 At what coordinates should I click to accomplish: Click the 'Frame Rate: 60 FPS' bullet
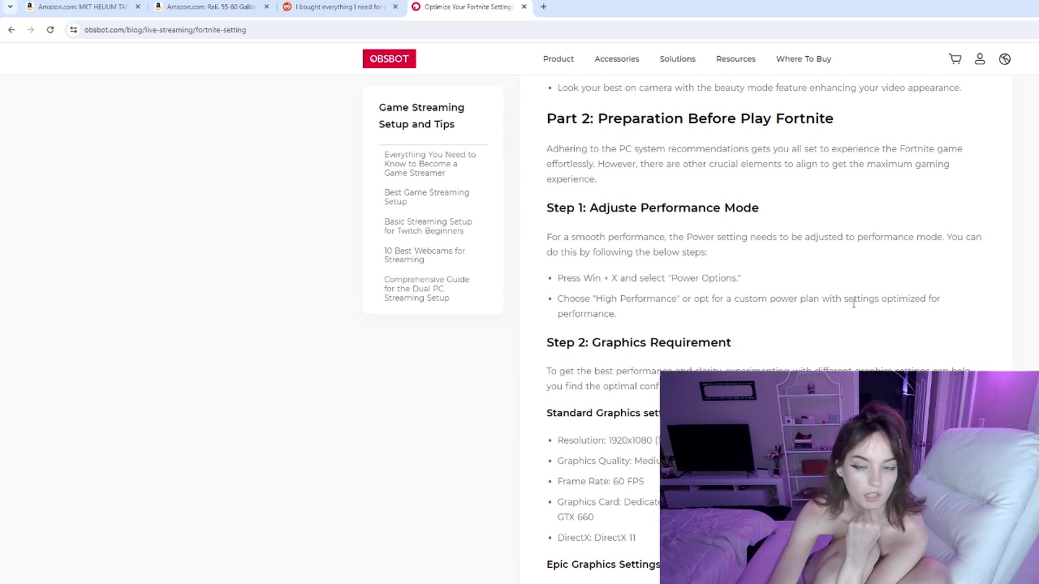(x=601, y=481)
